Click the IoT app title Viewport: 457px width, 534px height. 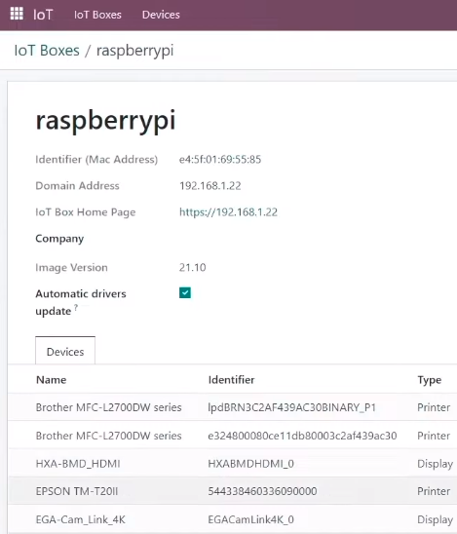[x=43, y=15]
